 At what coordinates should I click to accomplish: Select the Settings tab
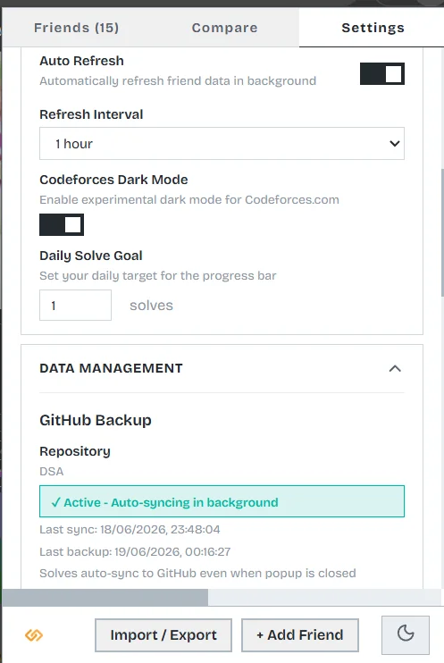pos(373,28)
